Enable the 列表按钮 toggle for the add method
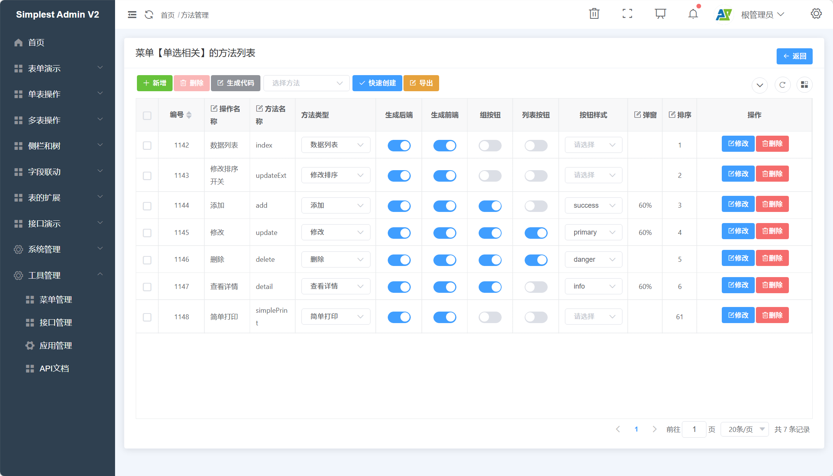833x476 pixels. coord(536,205)
